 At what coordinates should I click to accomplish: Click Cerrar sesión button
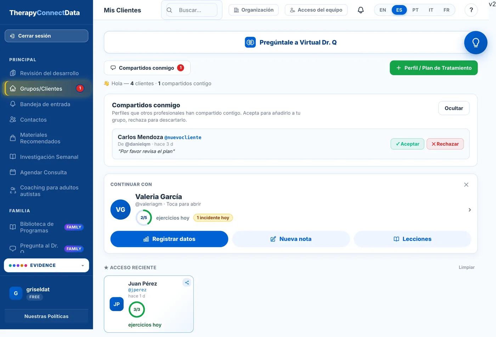click(x=46, y=36)
